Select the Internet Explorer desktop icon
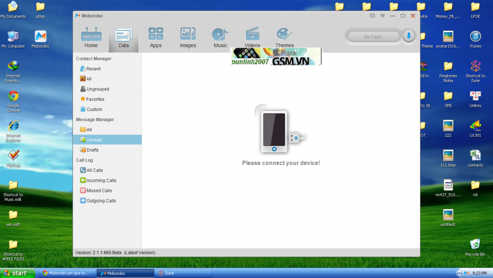Image resolution: width=493 pixels, height=278 pixels. 13,131
